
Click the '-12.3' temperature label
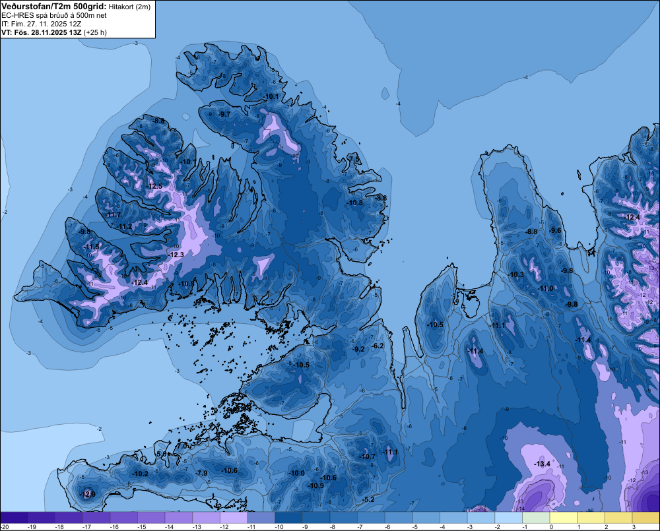click(x=176, y=255)
